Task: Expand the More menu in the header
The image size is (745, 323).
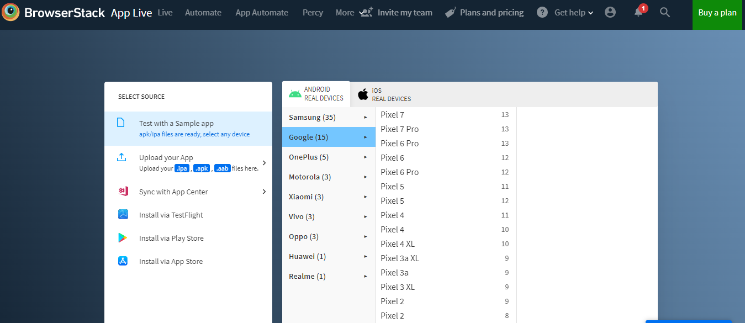Action: (345, 12)
